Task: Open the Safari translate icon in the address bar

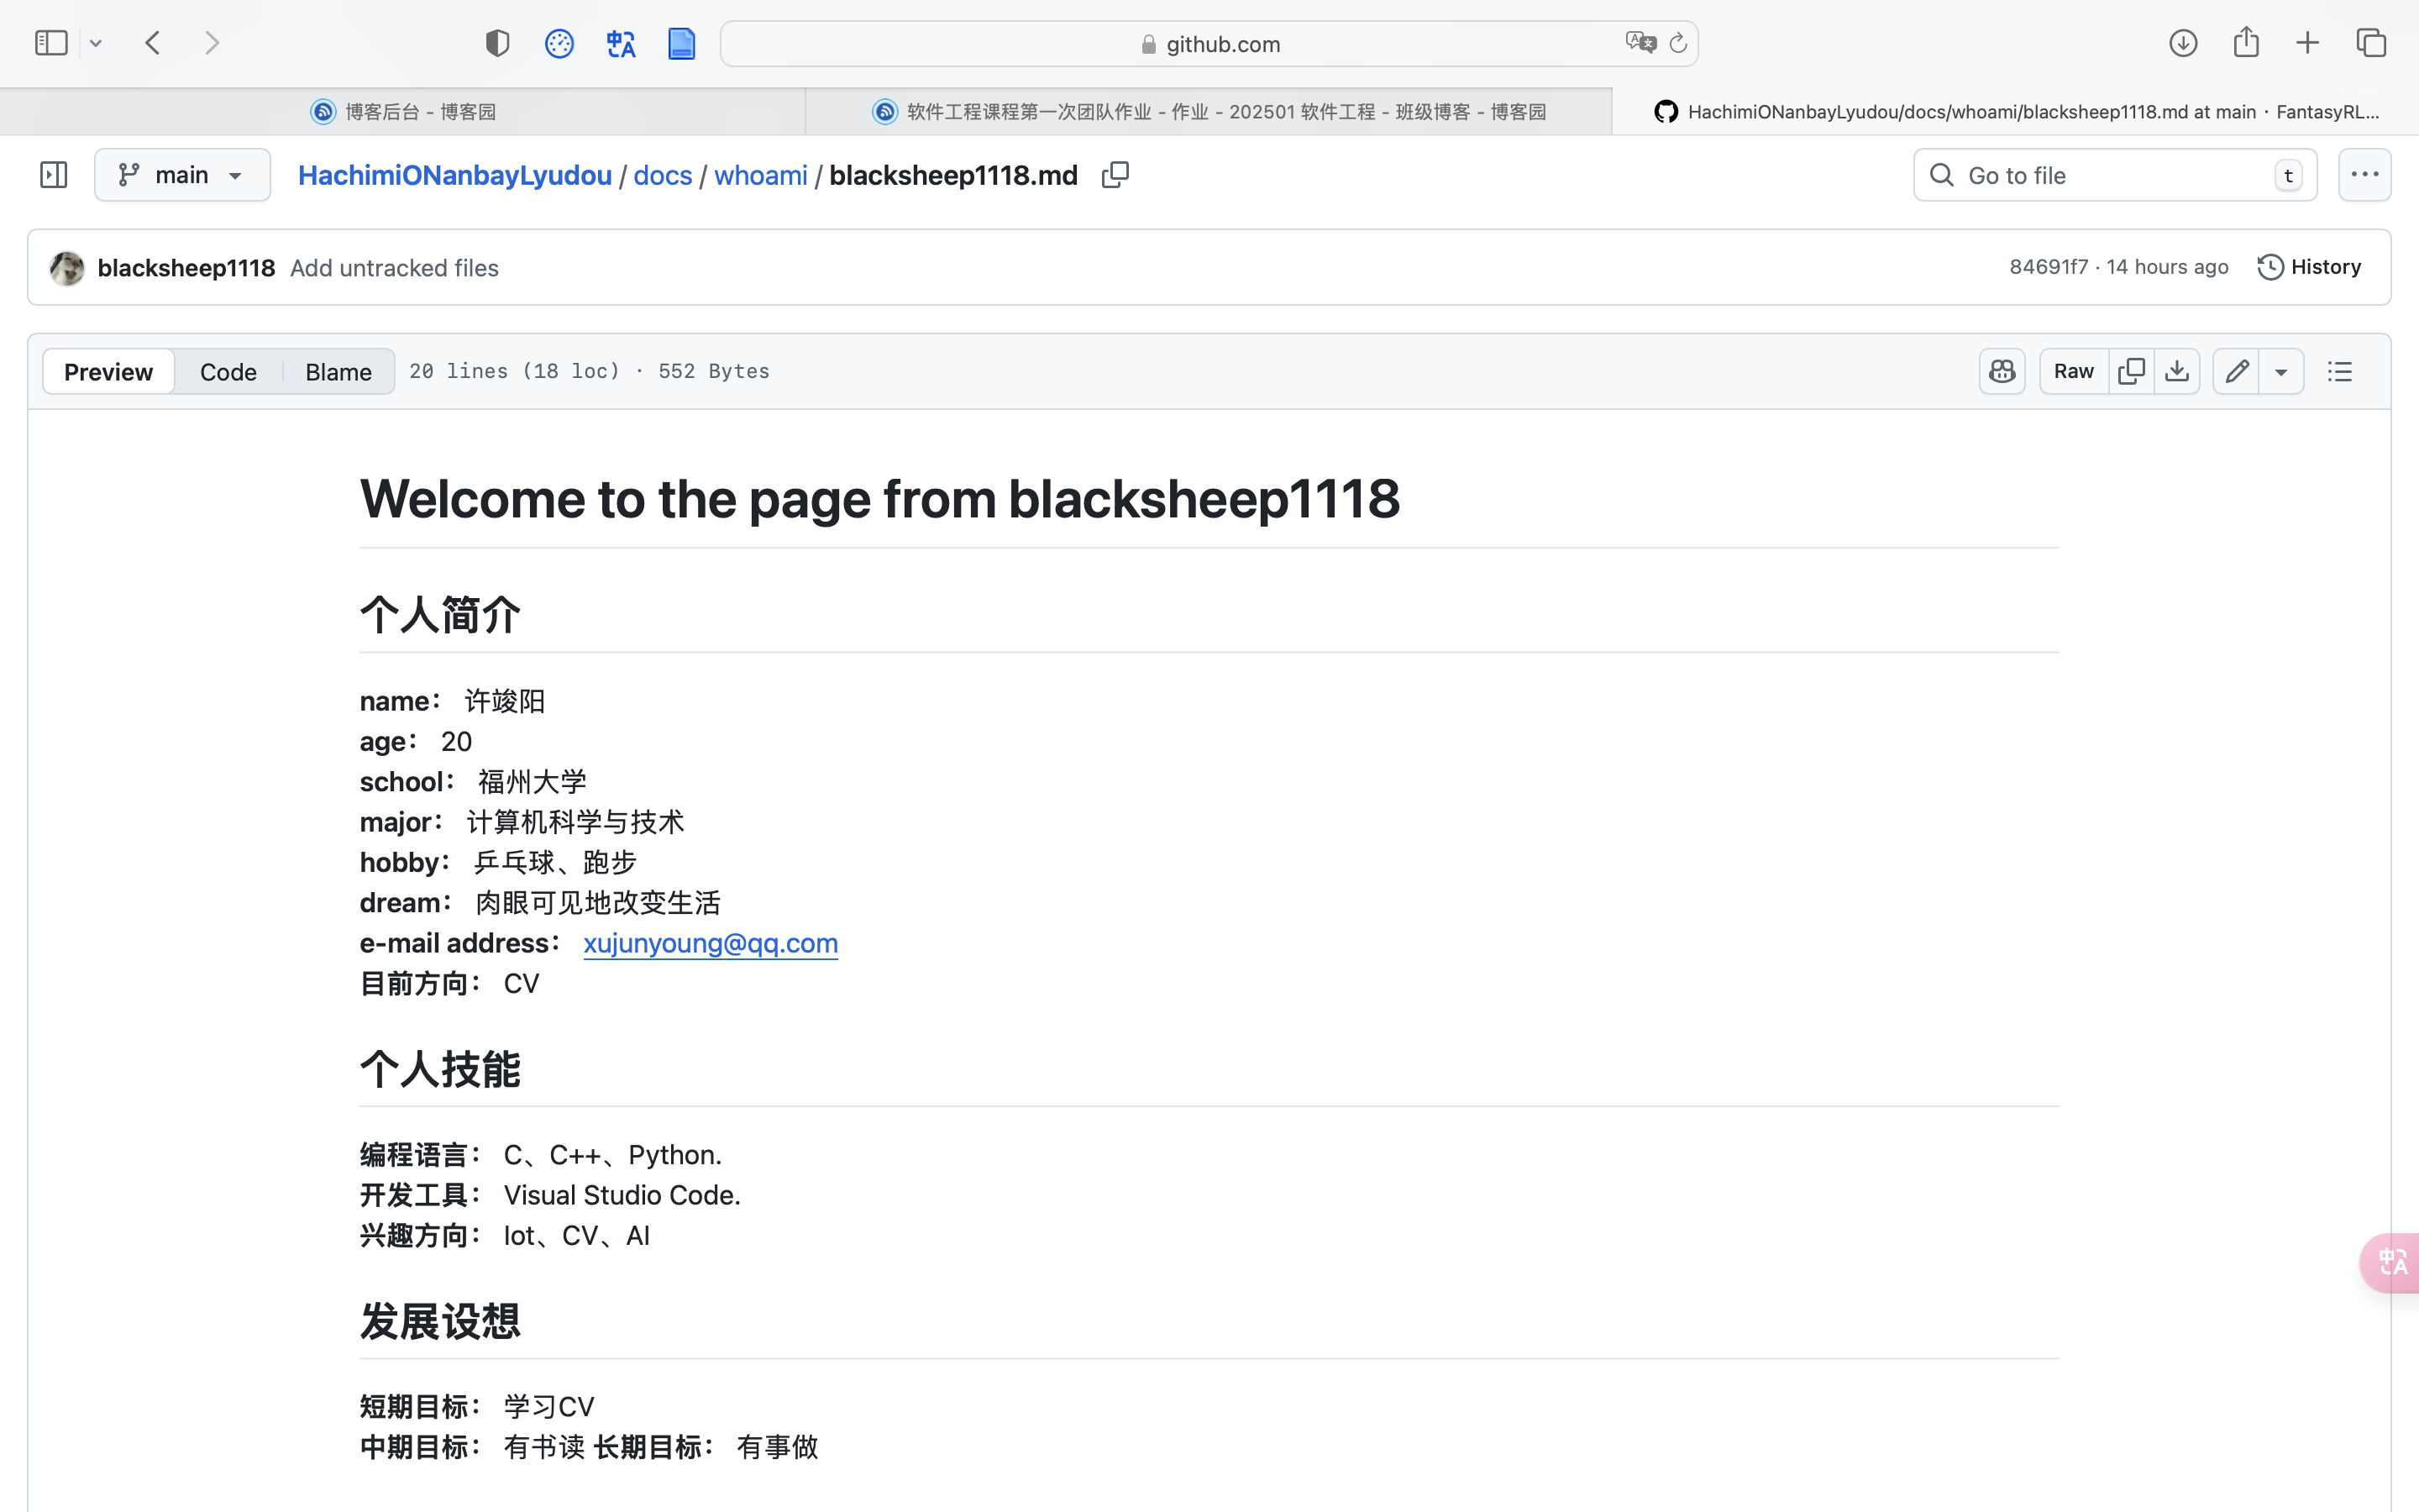Action: 1640,43
